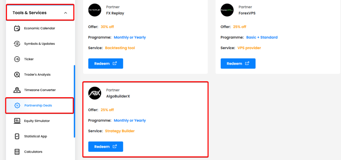Screen dimensions: 341x160
Task: Redeem the FX Replay offer
Action: (106, 63)
